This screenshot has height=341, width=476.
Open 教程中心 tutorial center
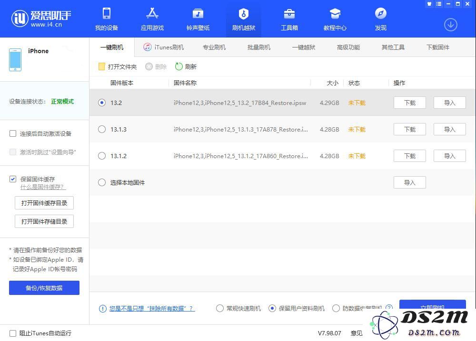[x=335, y=19]
